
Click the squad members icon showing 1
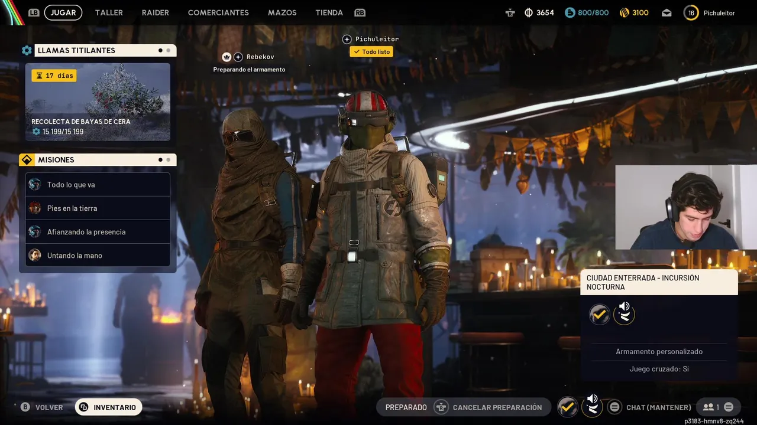click(711, 407)
